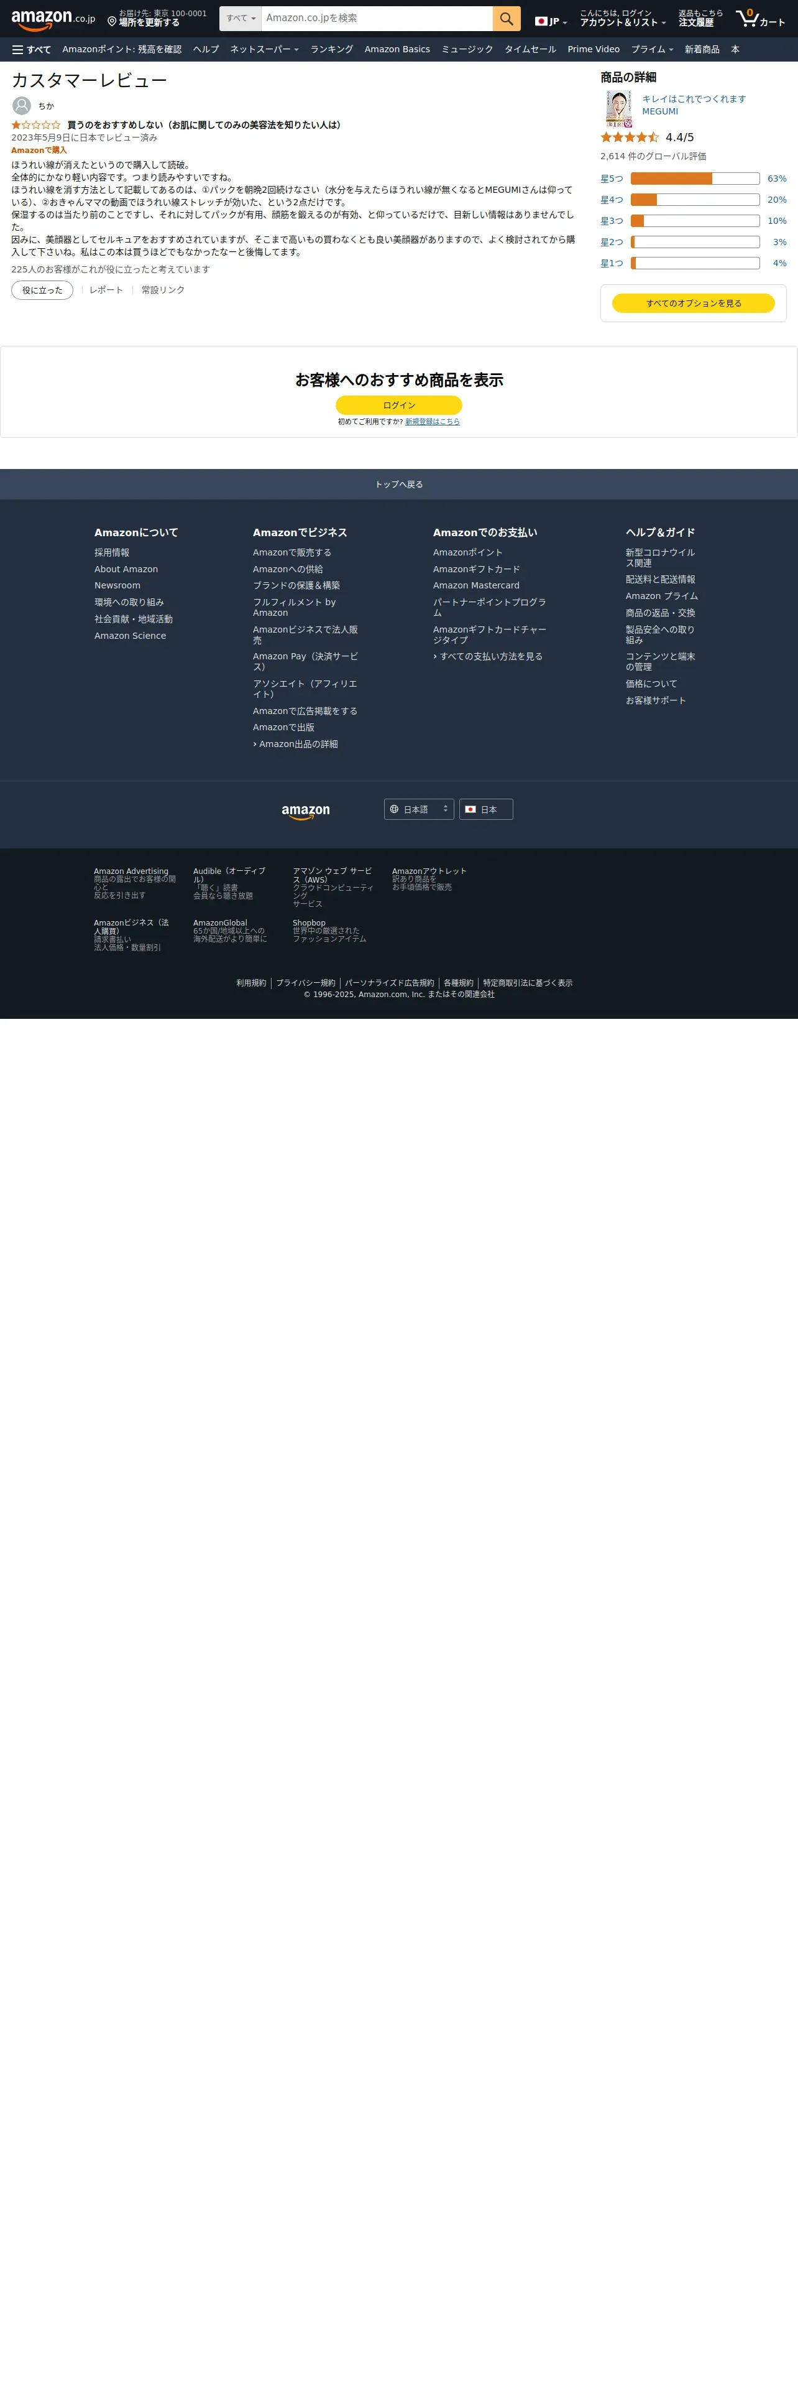
Task: Click すべてのオプションを見る yellow button
Action: pyautogui.click(x=693, y=303)
